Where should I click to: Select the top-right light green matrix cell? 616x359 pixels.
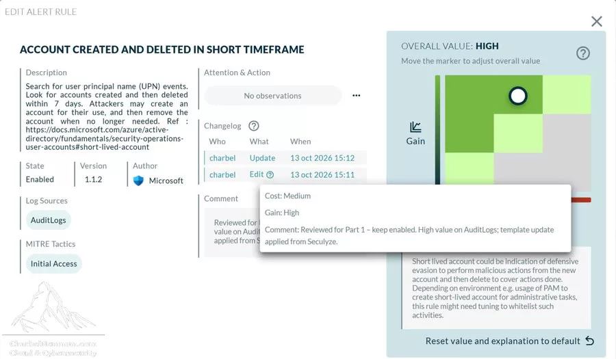click(x=567, y=94)
